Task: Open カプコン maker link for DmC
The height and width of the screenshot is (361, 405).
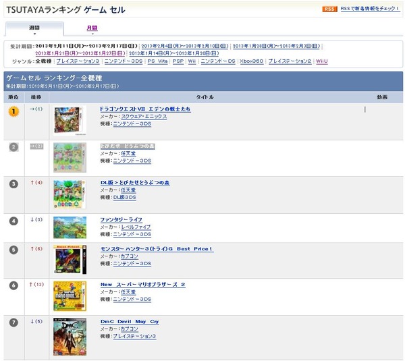Action: tap(130, 329)
